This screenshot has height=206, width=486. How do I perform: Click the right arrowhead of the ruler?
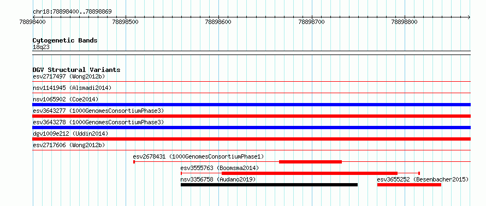click(469, 17)
